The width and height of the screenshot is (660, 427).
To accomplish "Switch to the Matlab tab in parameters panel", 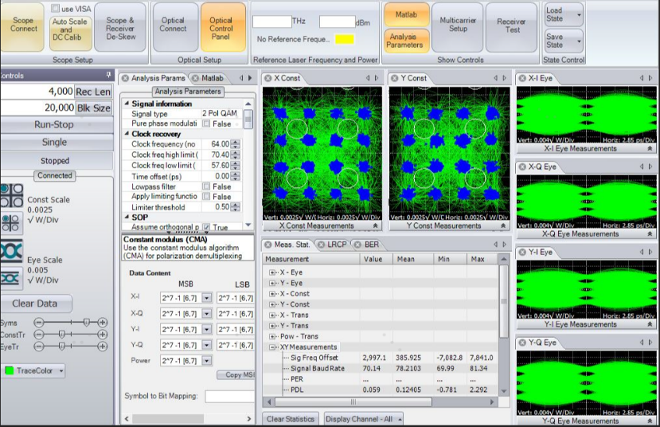I will click(212, 78).
